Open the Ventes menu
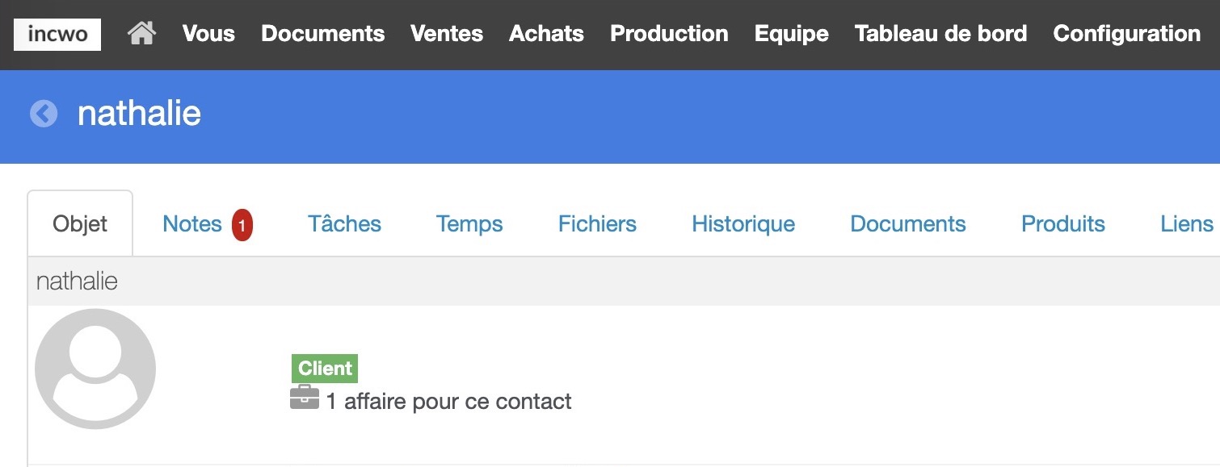This screenshot has height=467, width=1220. (447, 34)
